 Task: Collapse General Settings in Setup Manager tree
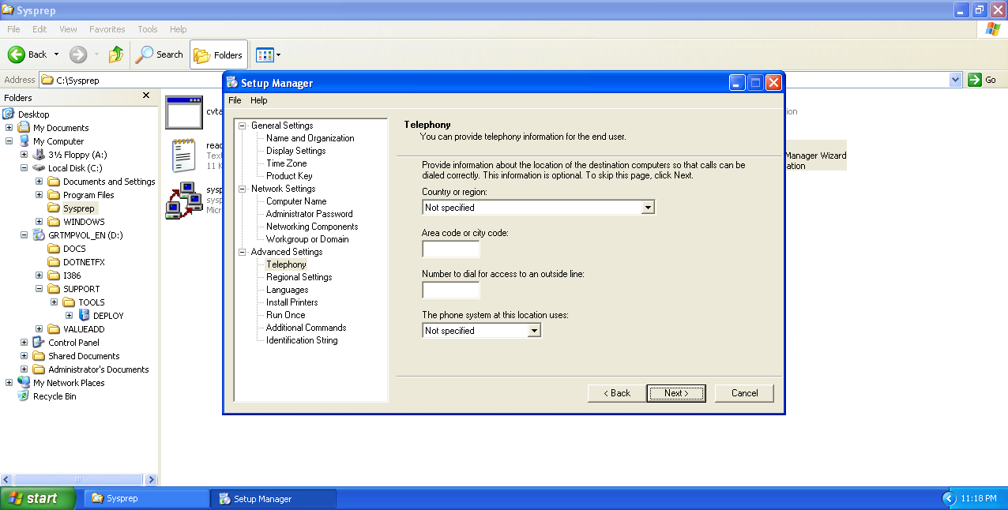coord(243,126)
